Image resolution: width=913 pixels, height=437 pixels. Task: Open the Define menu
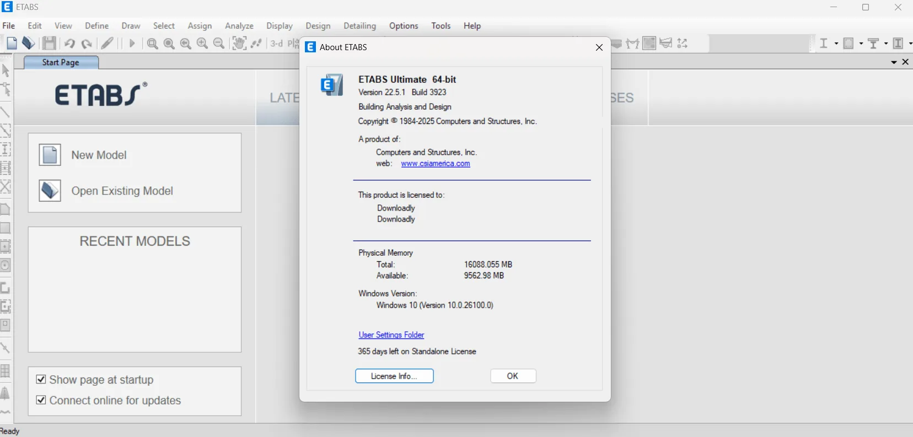pyautogui.click(x=97, y=26)
